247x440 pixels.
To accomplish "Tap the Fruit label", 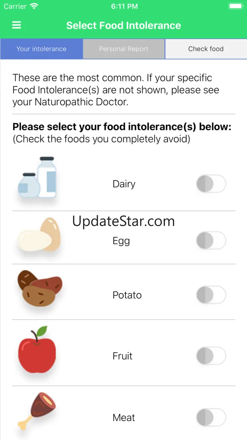I will tap(123, 356).
